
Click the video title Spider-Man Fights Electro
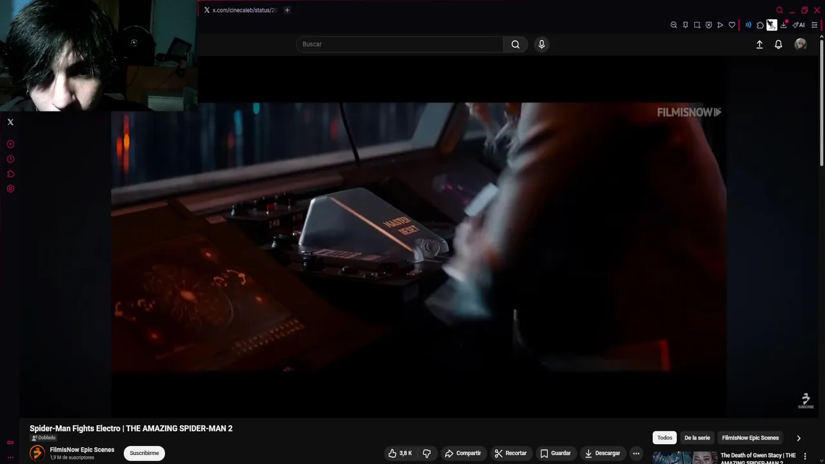click(131, 429)
